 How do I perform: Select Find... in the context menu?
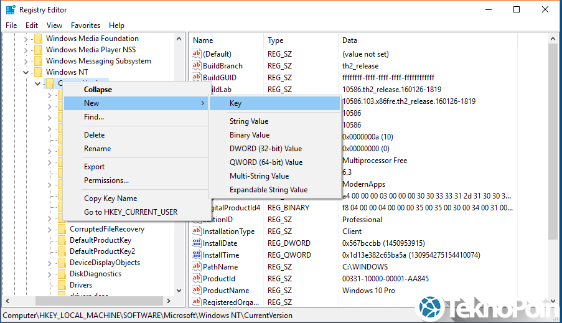coord(136,117)
